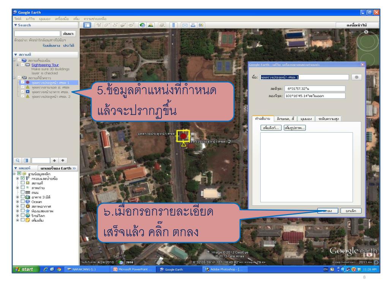389x291 pixels.
Task: Click the ลองจิจูด longitude field
Action: [315, 96]
